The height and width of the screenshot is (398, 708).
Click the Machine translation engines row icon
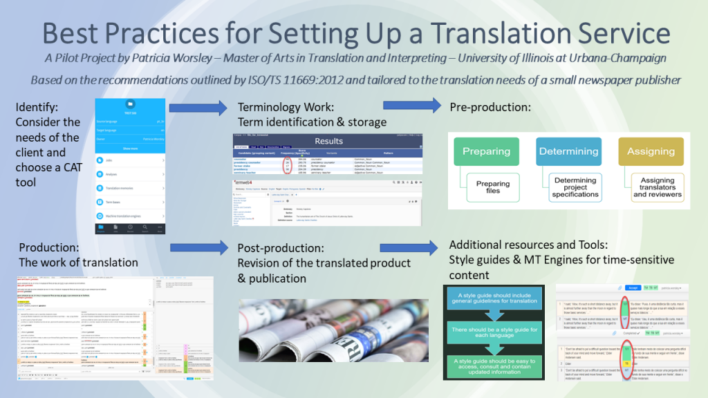[100, 216]
